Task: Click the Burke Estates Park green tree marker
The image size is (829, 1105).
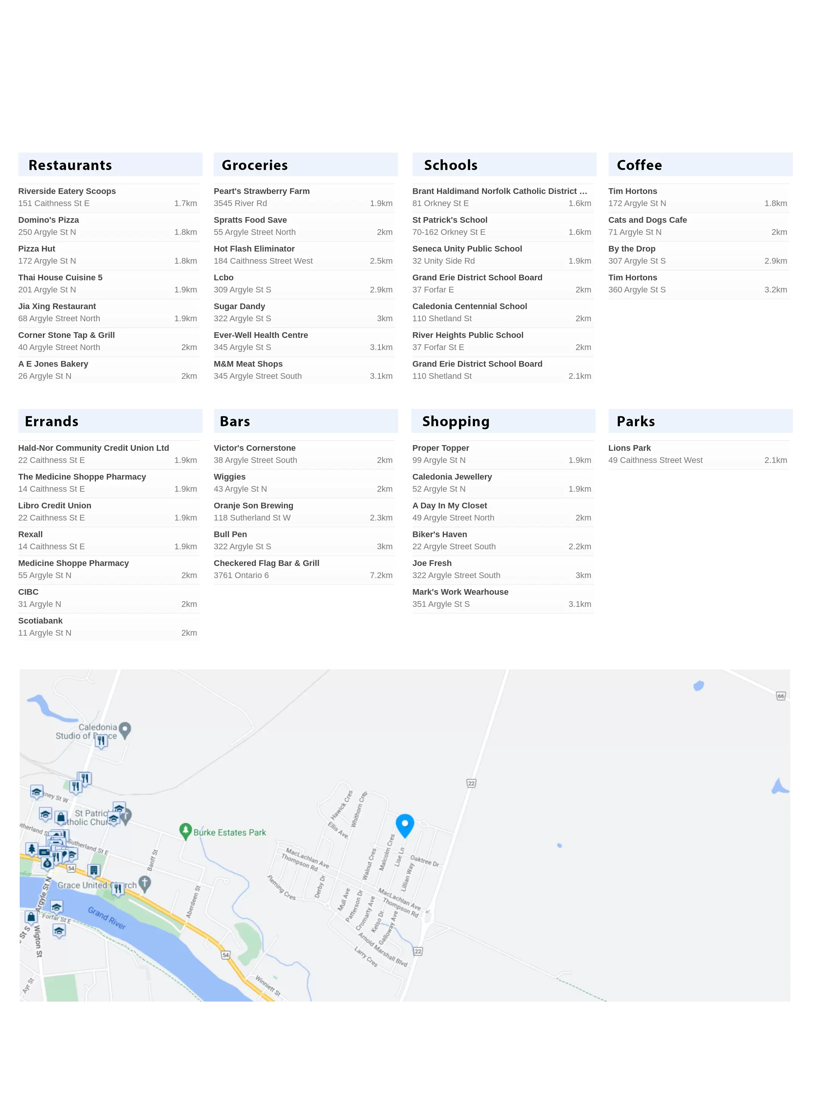Action: pyautogui.click(x=185, y=831)
